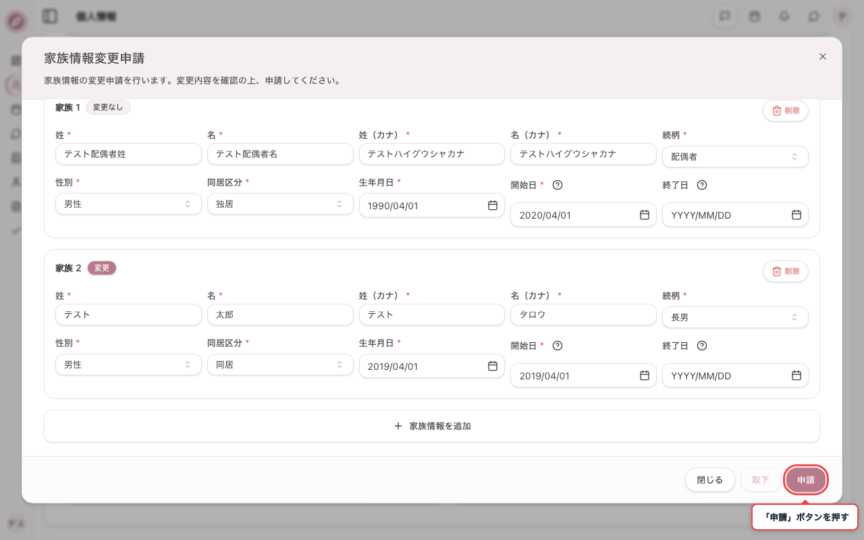
Task: Delete 家族 1 with its 削除 button
Action: (x=786, y=111)
